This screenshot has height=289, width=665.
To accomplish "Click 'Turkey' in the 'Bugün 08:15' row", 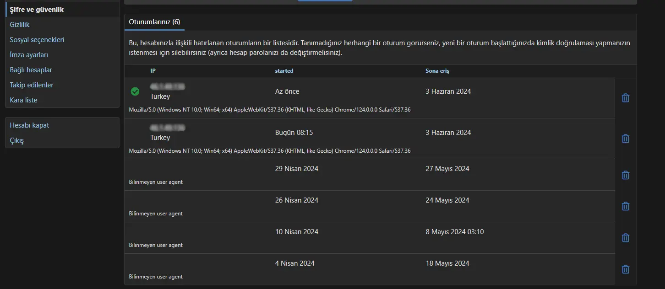I will [x=160, y=138].
